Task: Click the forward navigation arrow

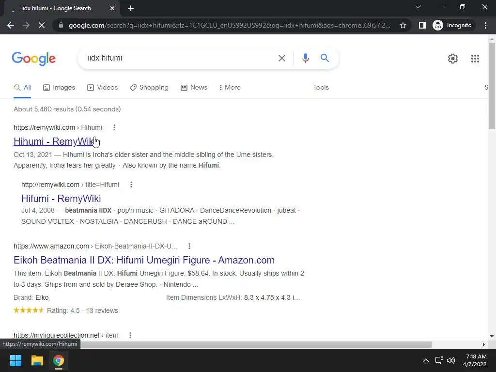Action: (26, 25)
